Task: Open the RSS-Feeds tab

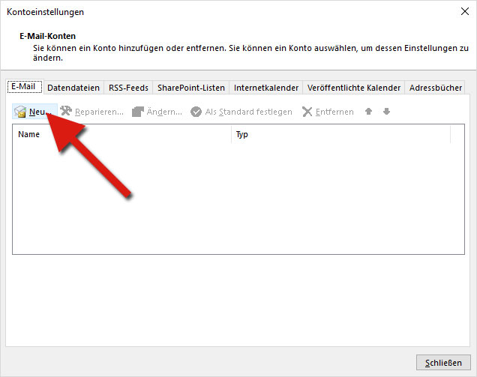Action: 128,88
